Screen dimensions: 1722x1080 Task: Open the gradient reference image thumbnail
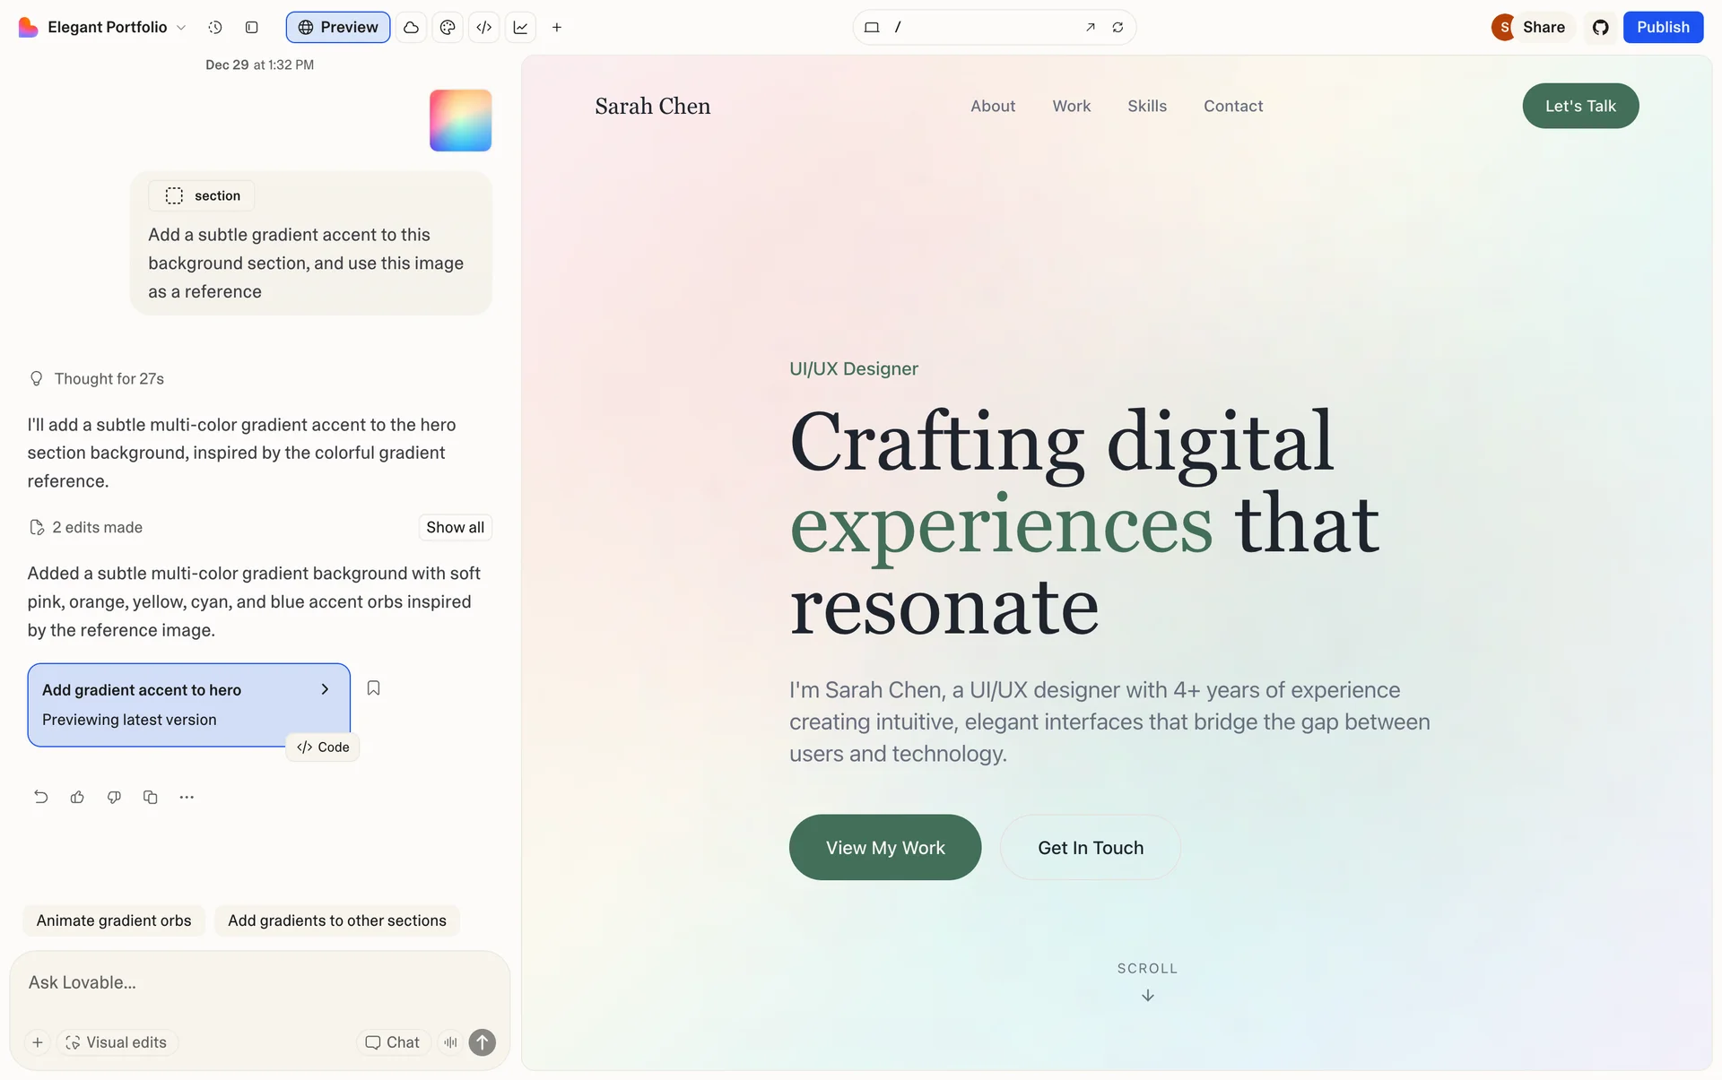[x=460, y=121]
